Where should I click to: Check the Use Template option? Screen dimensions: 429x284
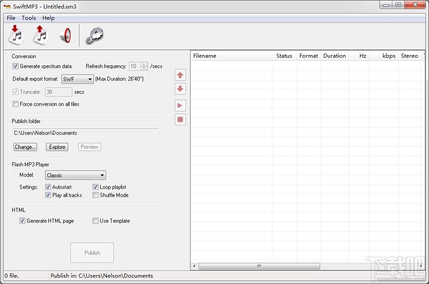95,220
